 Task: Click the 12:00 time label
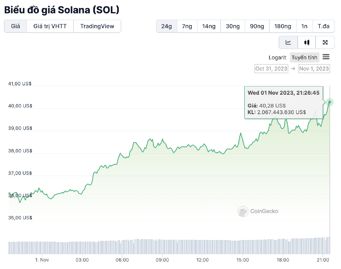pos(202,260)
